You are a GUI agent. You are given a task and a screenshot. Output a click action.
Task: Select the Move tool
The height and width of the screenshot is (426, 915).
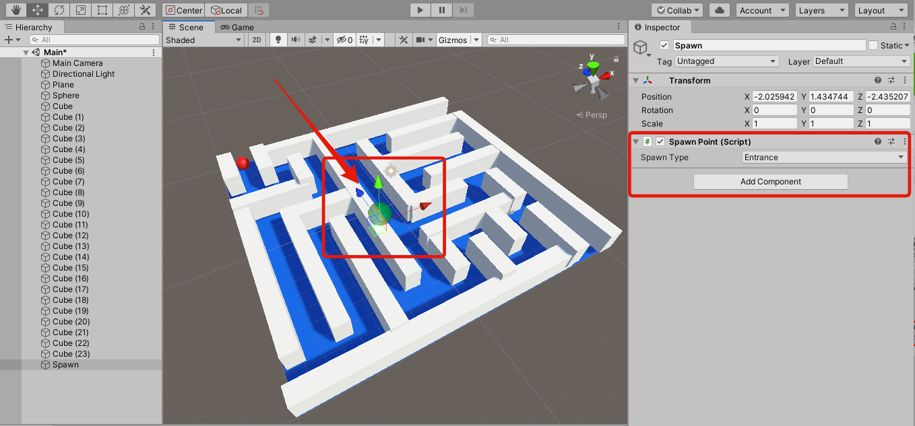38,10
